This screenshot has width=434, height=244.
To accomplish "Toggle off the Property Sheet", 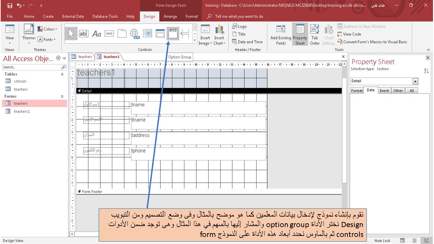I will pyautogui.click(x=300, y=34).
